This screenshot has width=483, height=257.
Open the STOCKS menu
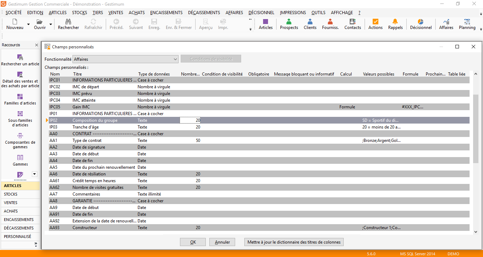(x=80, y=12)
